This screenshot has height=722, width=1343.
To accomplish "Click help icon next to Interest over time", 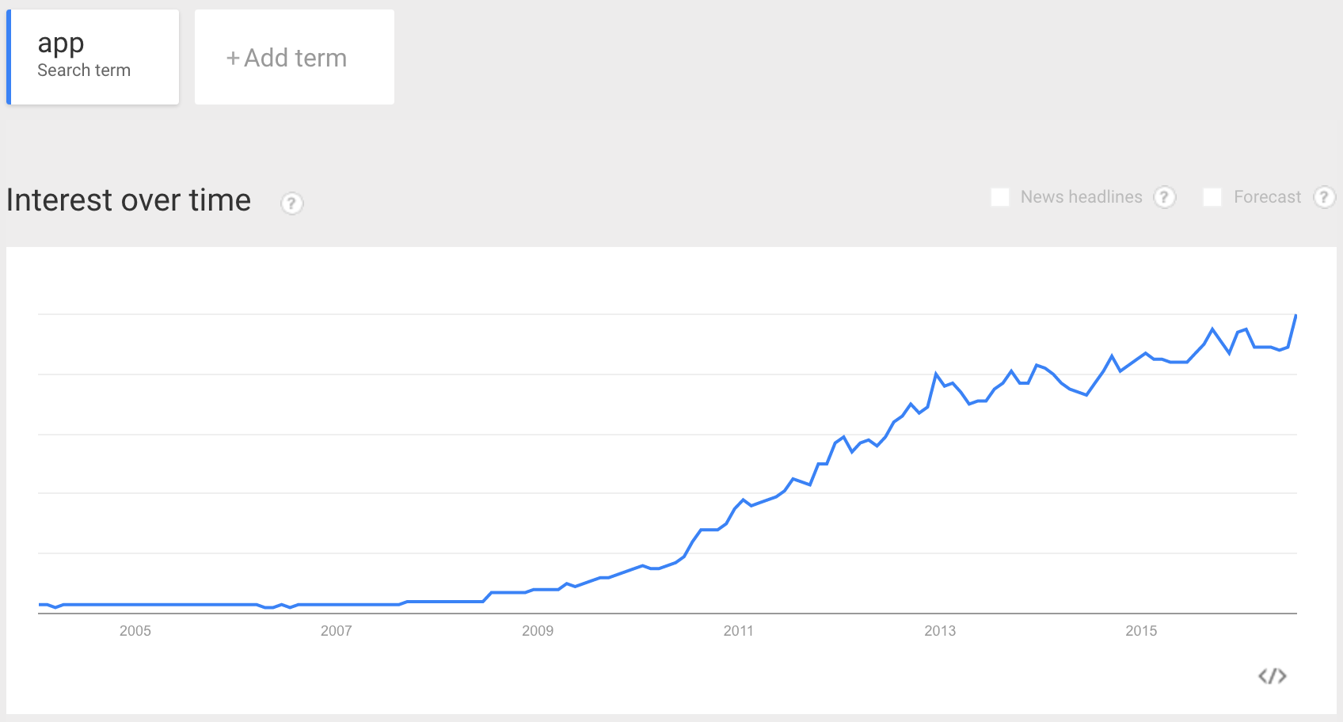I will (291, 203).
